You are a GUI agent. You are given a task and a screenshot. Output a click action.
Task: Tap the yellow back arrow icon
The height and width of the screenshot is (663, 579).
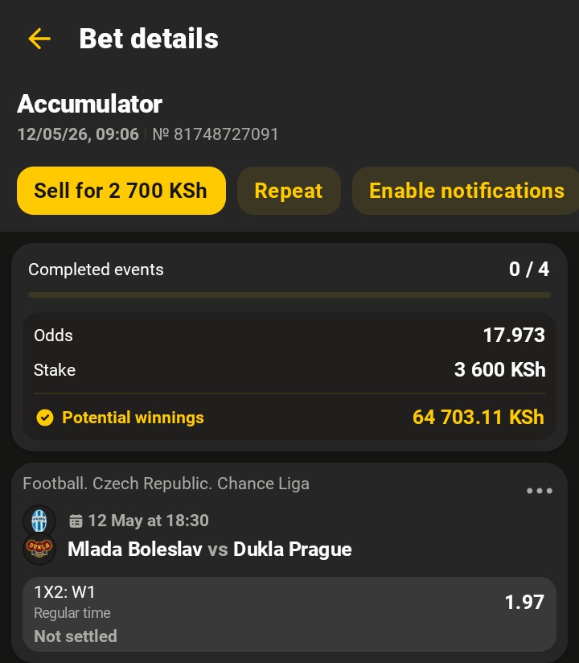point(39,39)
